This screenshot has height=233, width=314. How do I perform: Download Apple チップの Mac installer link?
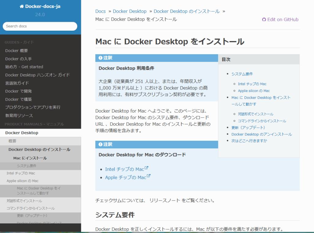click(125, 178)
